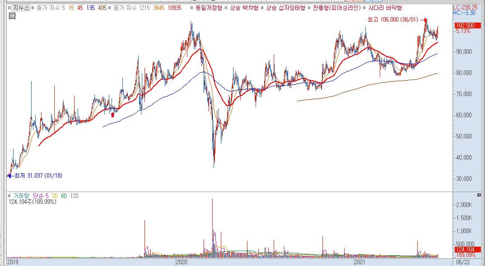Click the 지누스 stock name button

pos(21,8)
